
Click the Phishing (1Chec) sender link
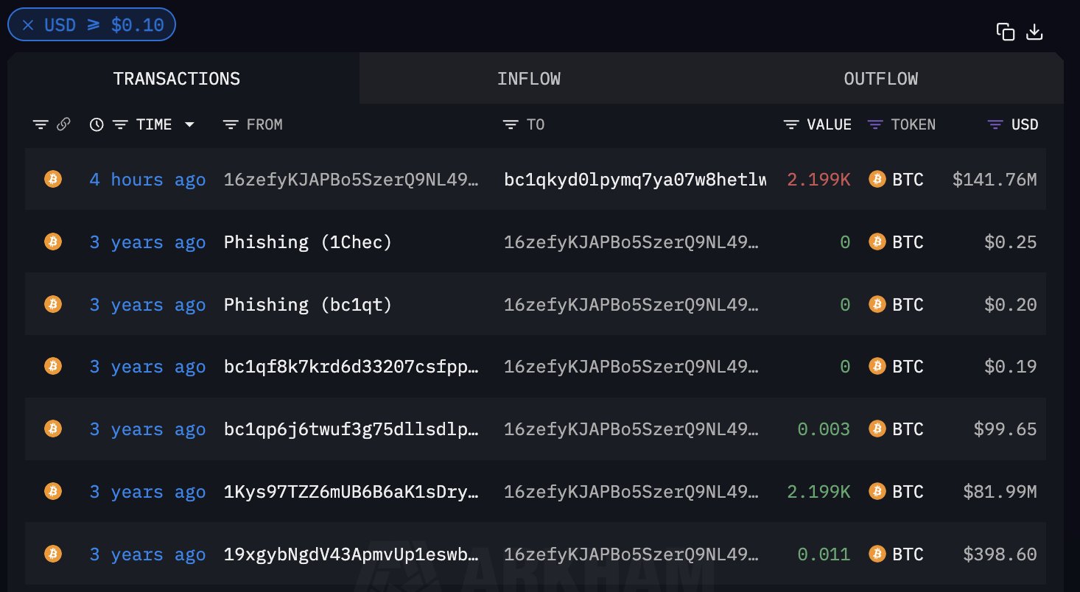(x=307, y=242)
